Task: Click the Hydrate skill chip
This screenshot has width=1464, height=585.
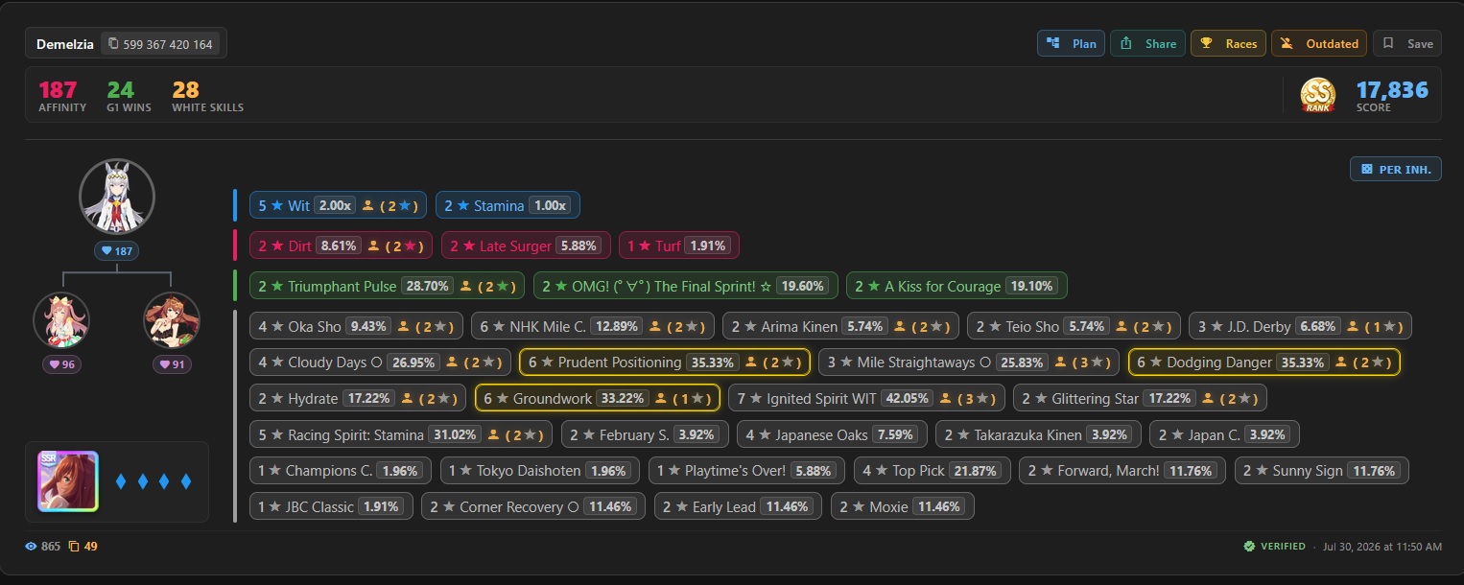Action: pos(358,397)
